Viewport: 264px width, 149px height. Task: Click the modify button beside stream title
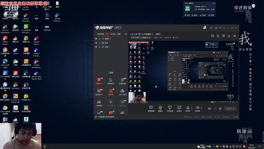pyautogui.click(x=158, y=34)
